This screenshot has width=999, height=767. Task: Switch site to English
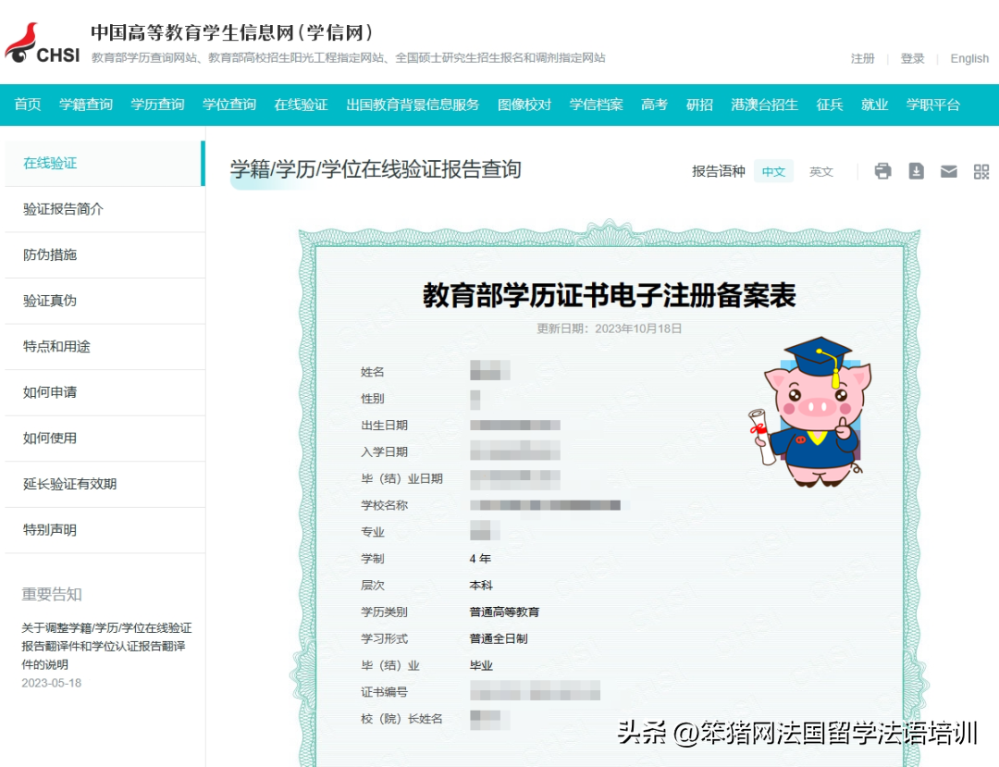tap(968, 58)
